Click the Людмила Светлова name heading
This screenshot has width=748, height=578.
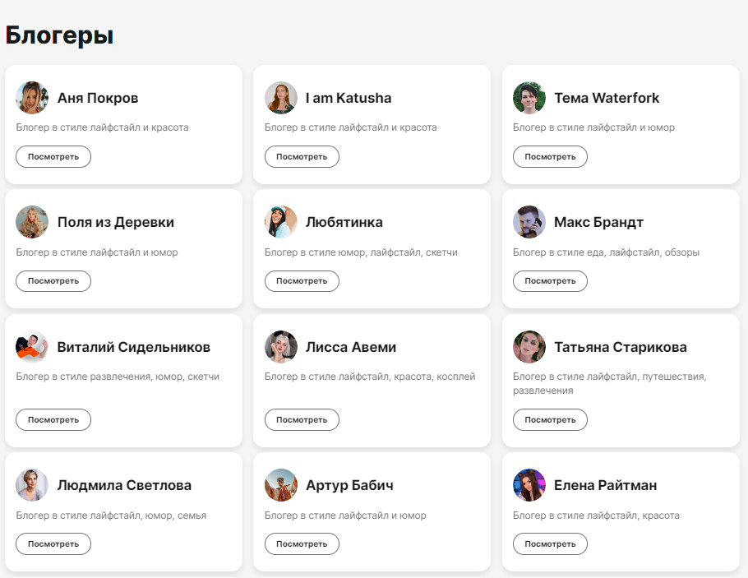(124, 485)
